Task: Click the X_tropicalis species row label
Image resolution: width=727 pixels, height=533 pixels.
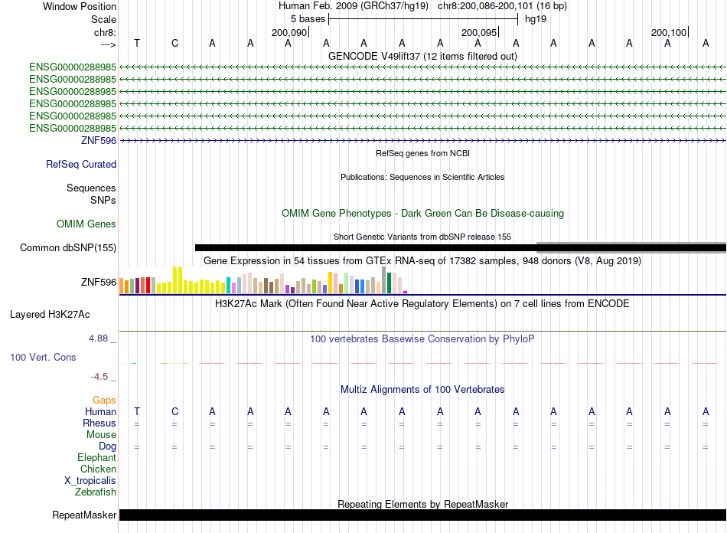Action: [x=90, y=481]
